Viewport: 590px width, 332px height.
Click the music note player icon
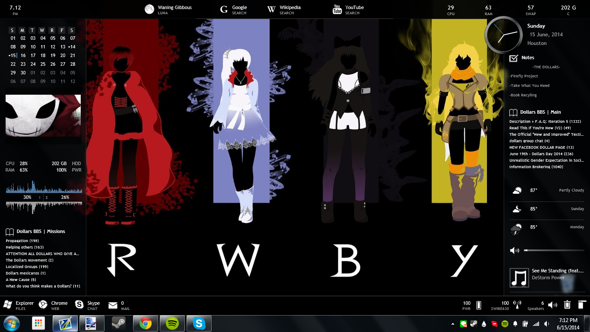(x=519, y=278)
